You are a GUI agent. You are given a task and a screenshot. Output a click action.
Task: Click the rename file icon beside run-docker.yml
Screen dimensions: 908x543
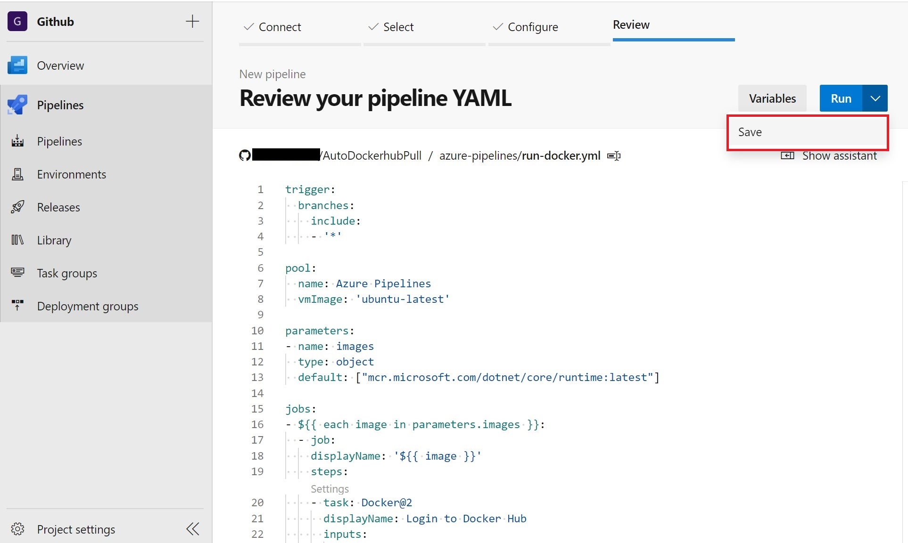pyautogui.click(x=614, y=156)
